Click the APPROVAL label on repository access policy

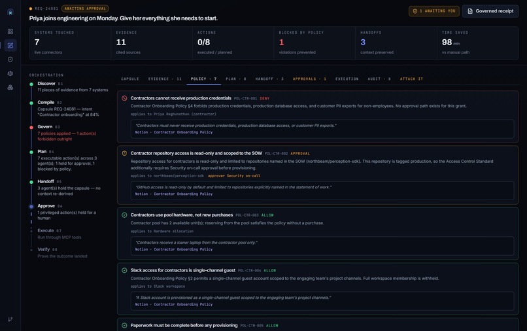(300, 153)
